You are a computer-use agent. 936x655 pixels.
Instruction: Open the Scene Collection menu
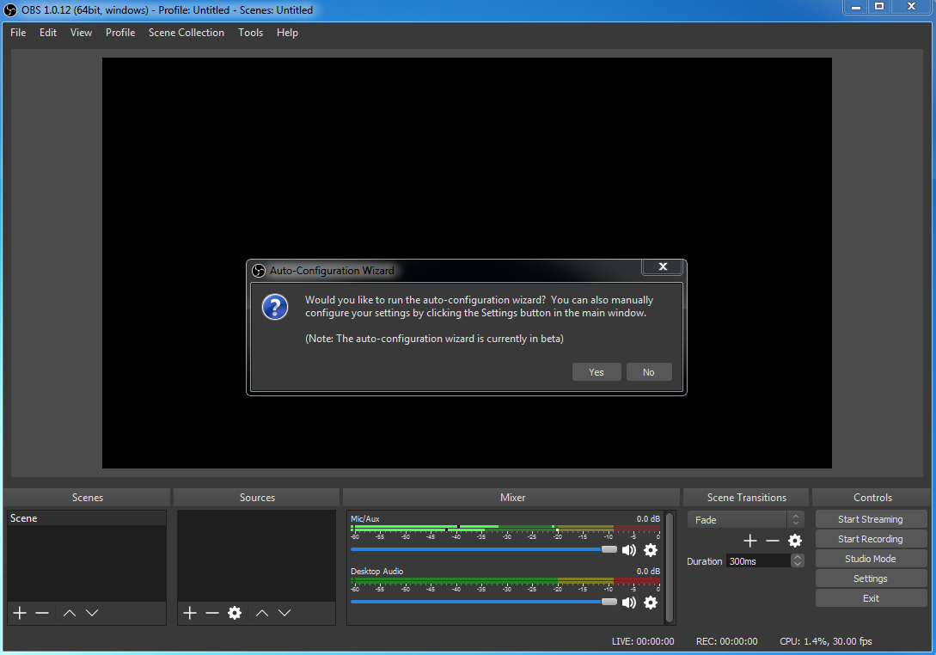pyautogui.click(x=186, y=33)
